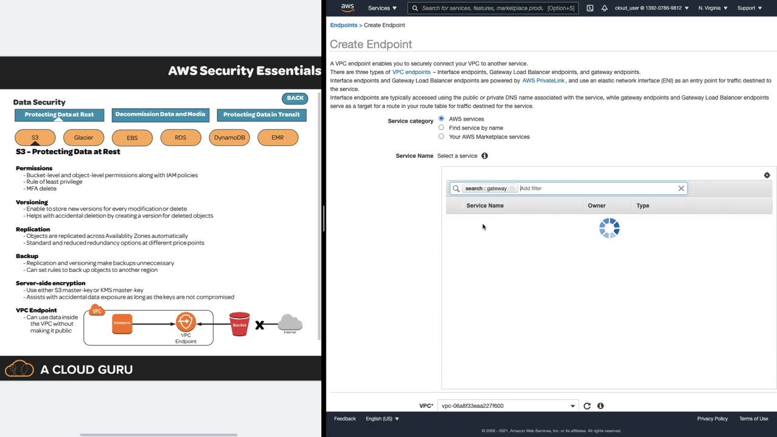Remove the 'search : gateway' filter chip
This screenshot has width=777, height=437.
[512, 189]
